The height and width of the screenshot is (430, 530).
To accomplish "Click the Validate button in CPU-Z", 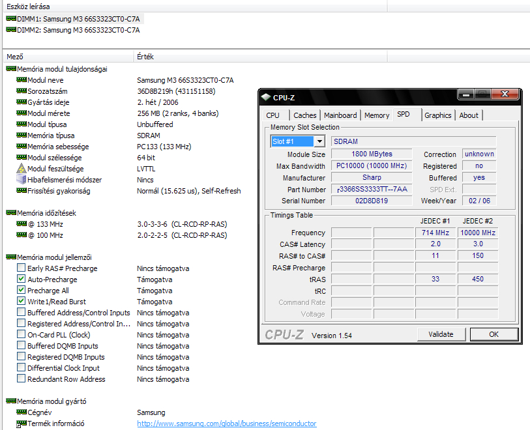I will click(x=441, y=334).
